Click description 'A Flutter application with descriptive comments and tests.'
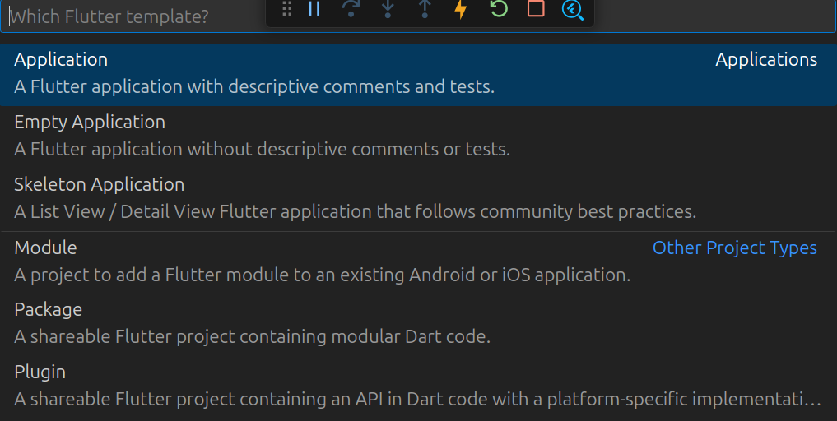This screenshot has height=421, width=837. pos(254,87)
